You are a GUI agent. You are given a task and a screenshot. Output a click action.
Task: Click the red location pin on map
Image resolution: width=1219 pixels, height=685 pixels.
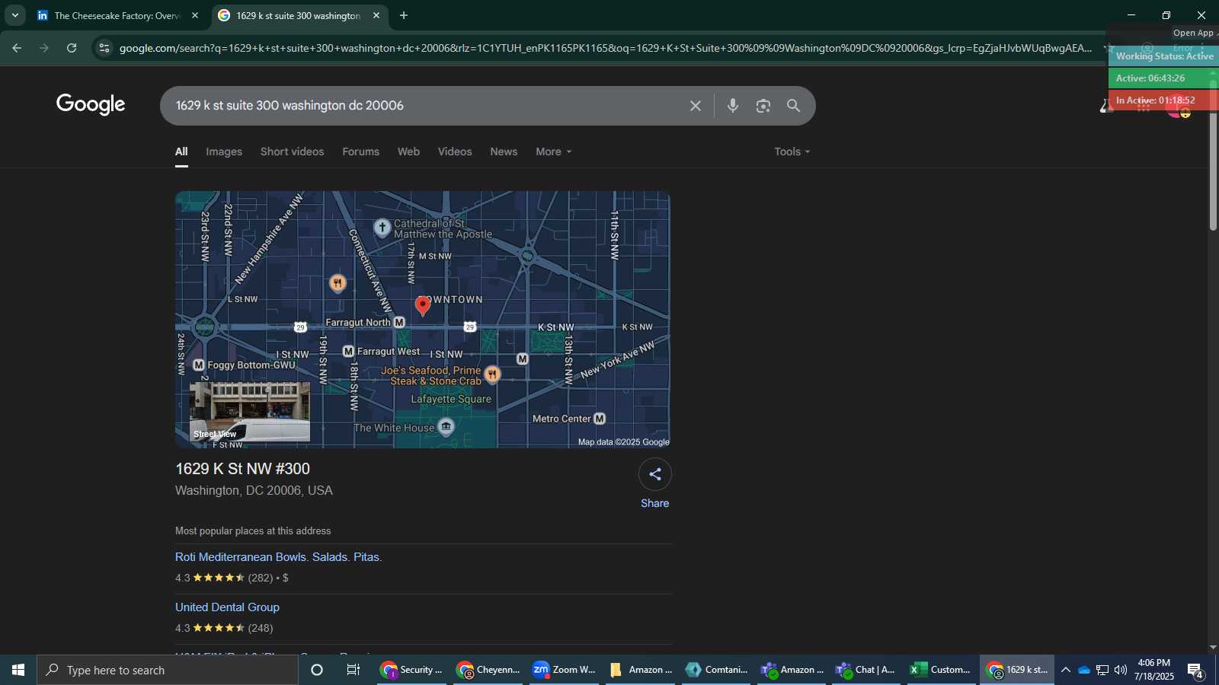[423, 306]
